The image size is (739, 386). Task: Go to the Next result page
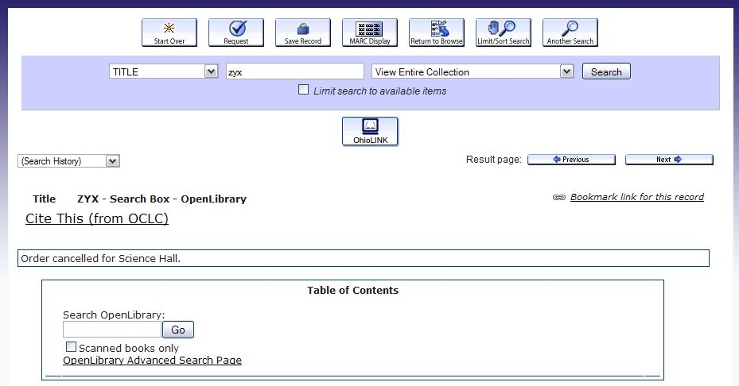pyautogui.click(x=669, y=160)
